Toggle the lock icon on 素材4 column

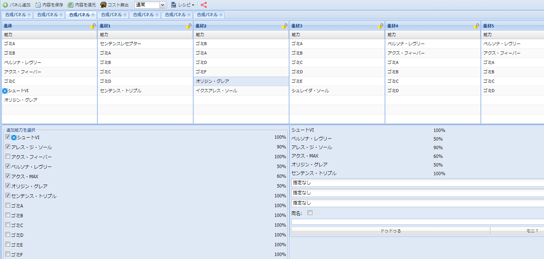coord(476,26)
